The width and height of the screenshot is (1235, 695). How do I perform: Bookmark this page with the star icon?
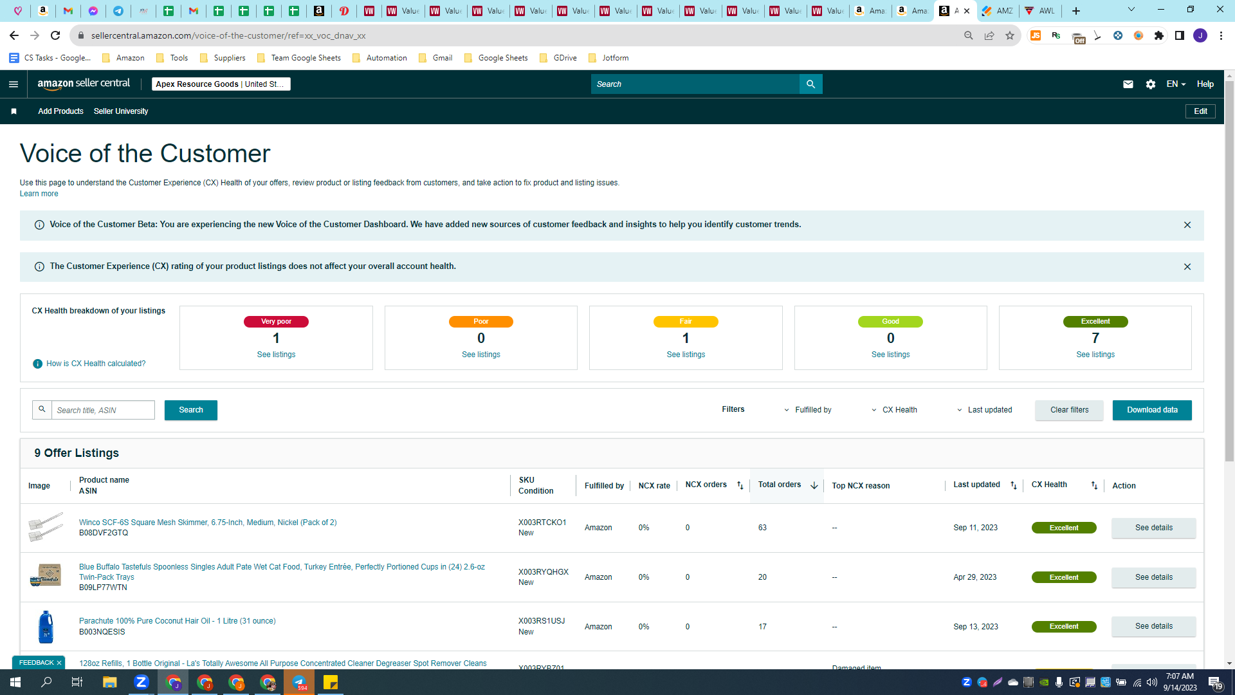pyautogui.click(x=1010, y=35)
